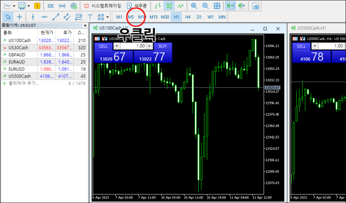Open the new chart icon
The image size is (346, 203).
point(8,6)
